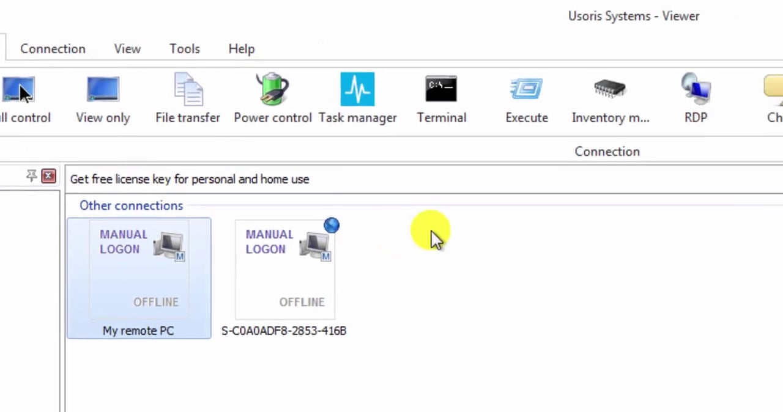Open the Help menu
The image size is (783, 412).
pos(242,49)
